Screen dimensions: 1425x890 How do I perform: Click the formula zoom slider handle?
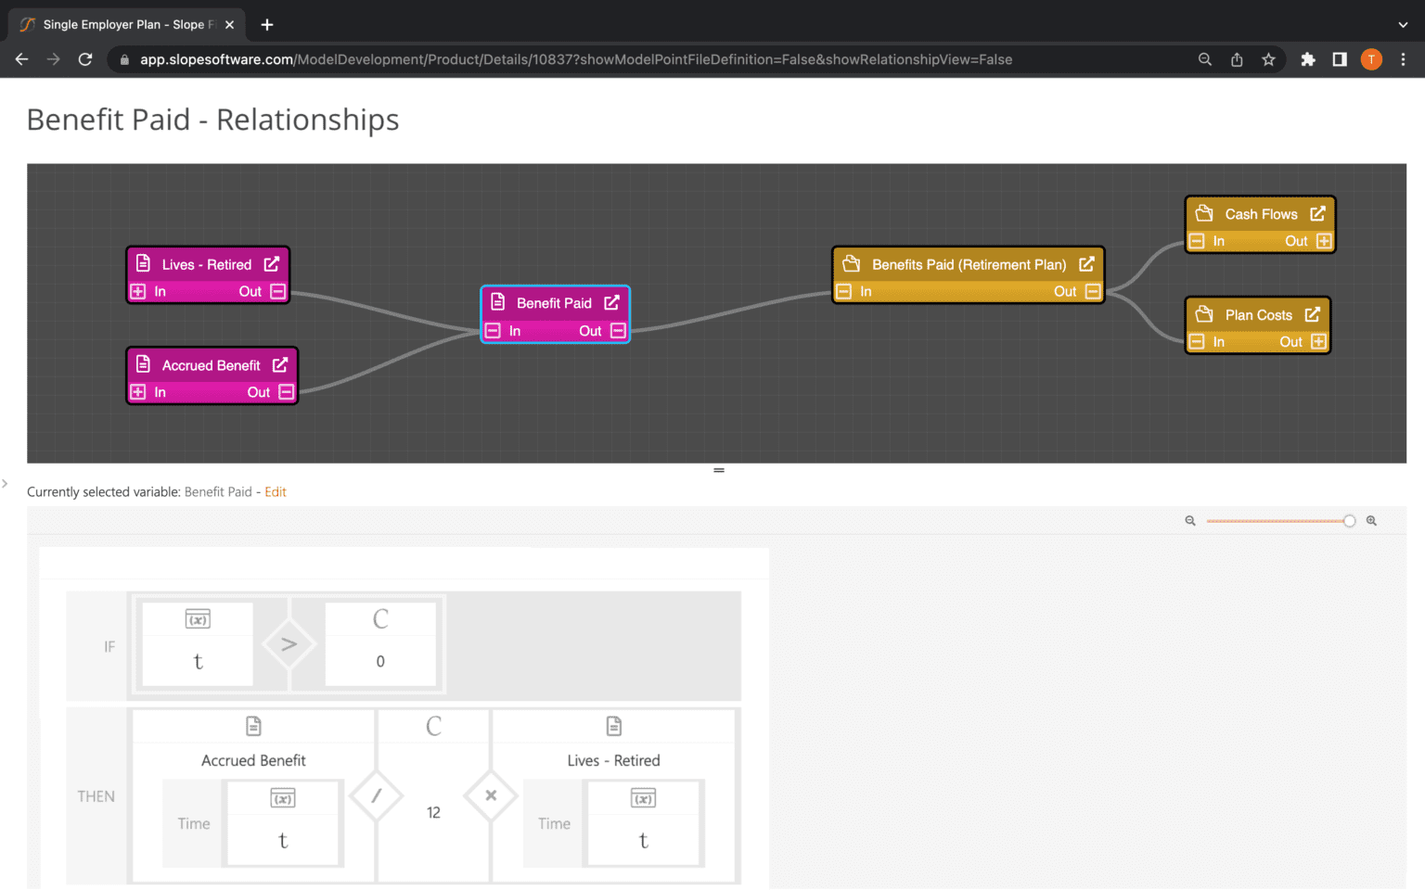pyautogui.click(x=1349, y=521)
